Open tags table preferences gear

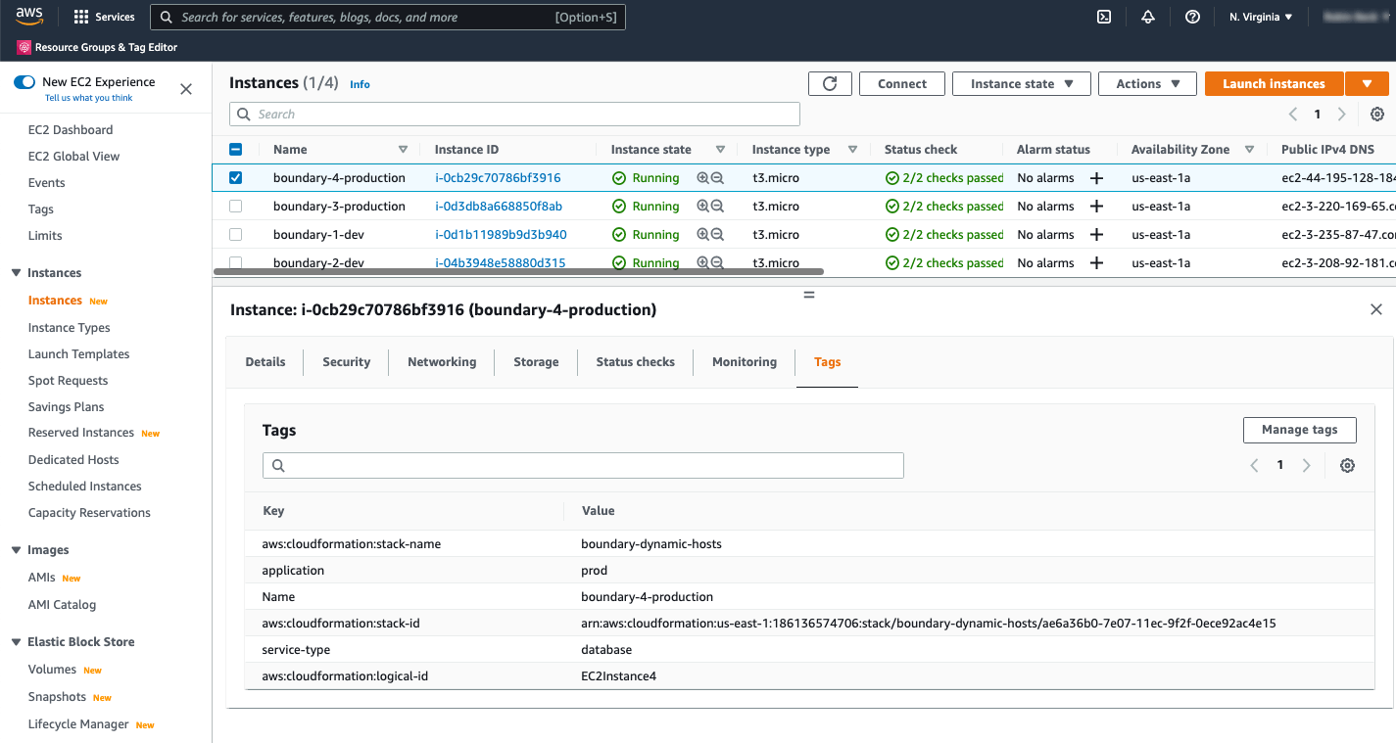[1348, 466]
